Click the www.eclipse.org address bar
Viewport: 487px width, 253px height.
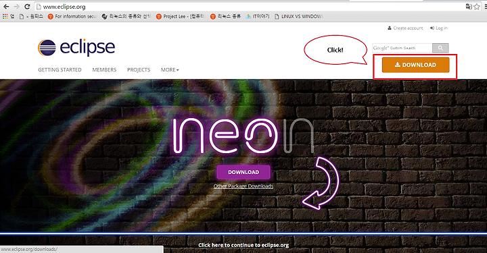(248, 7)
